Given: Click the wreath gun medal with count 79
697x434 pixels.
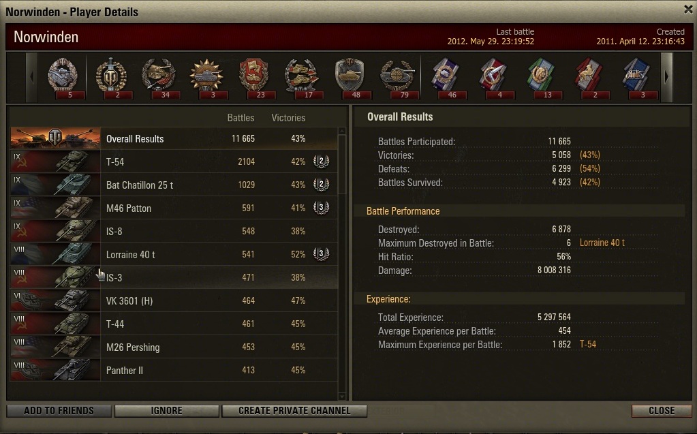Looking at the screenshot, I should 398,78.
